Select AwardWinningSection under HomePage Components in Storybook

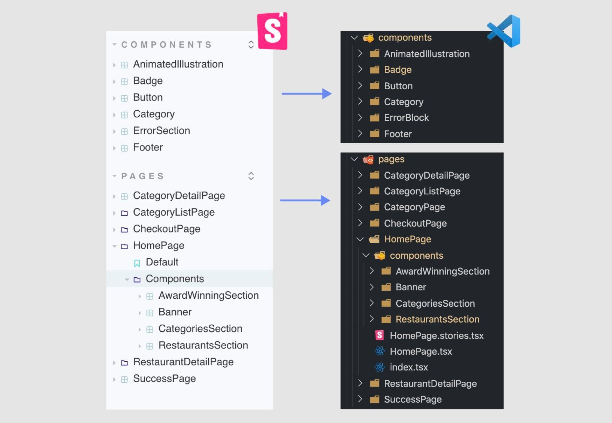[x=209, y=295]
